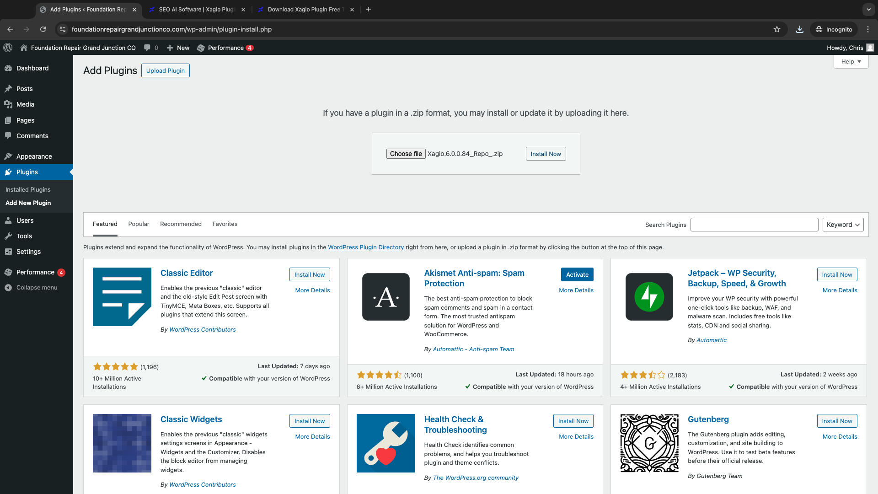Click the Incognito indicator button

pos(834,29)
